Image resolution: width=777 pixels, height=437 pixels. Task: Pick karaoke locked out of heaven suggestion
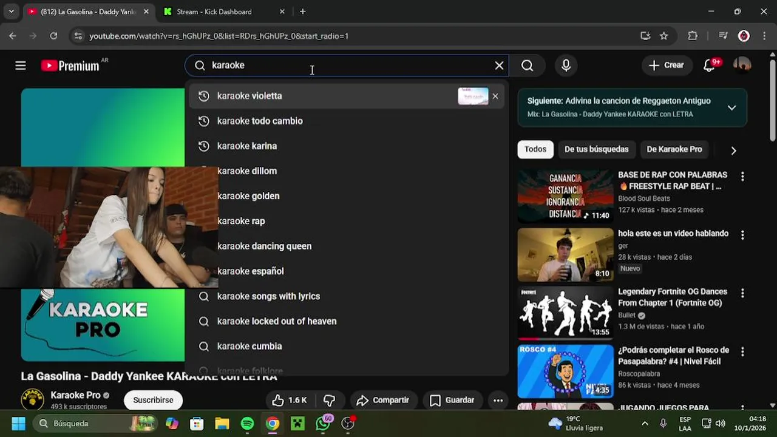point(347,321)
